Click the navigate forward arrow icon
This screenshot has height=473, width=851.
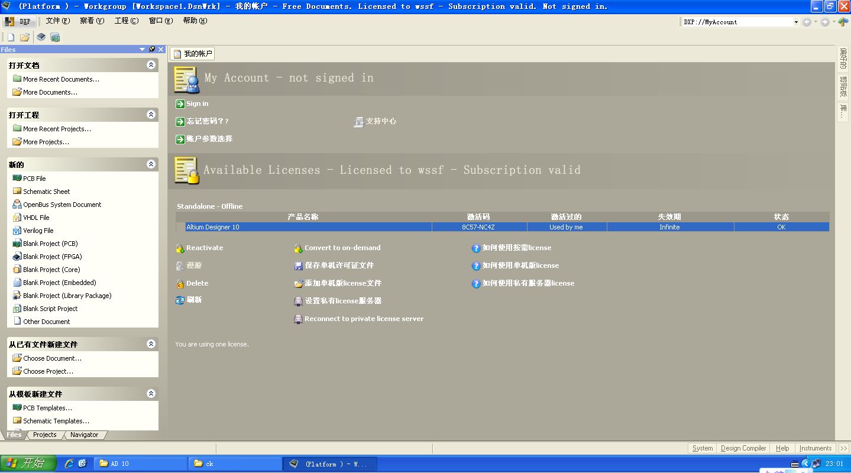tap(824, 22)
